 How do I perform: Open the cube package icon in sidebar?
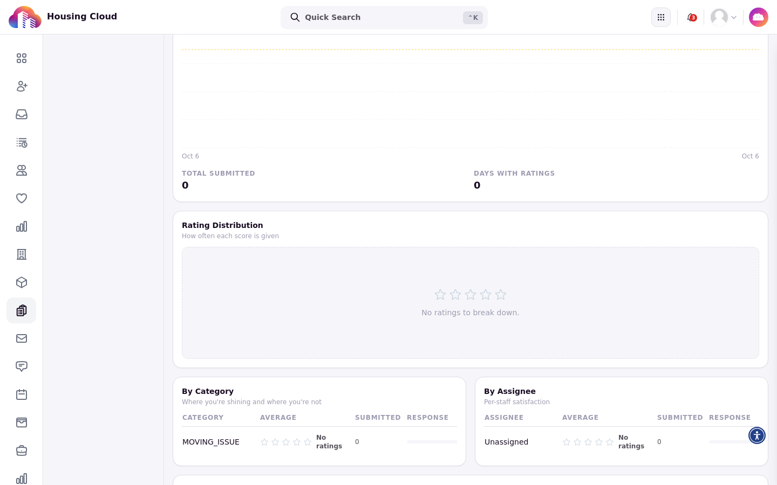[22, 282]
